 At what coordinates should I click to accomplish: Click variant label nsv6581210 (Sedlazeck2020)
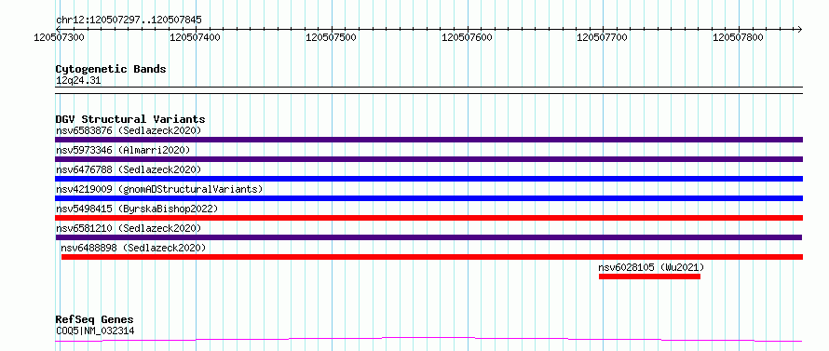pyautogui.click(x=129, y=228)
